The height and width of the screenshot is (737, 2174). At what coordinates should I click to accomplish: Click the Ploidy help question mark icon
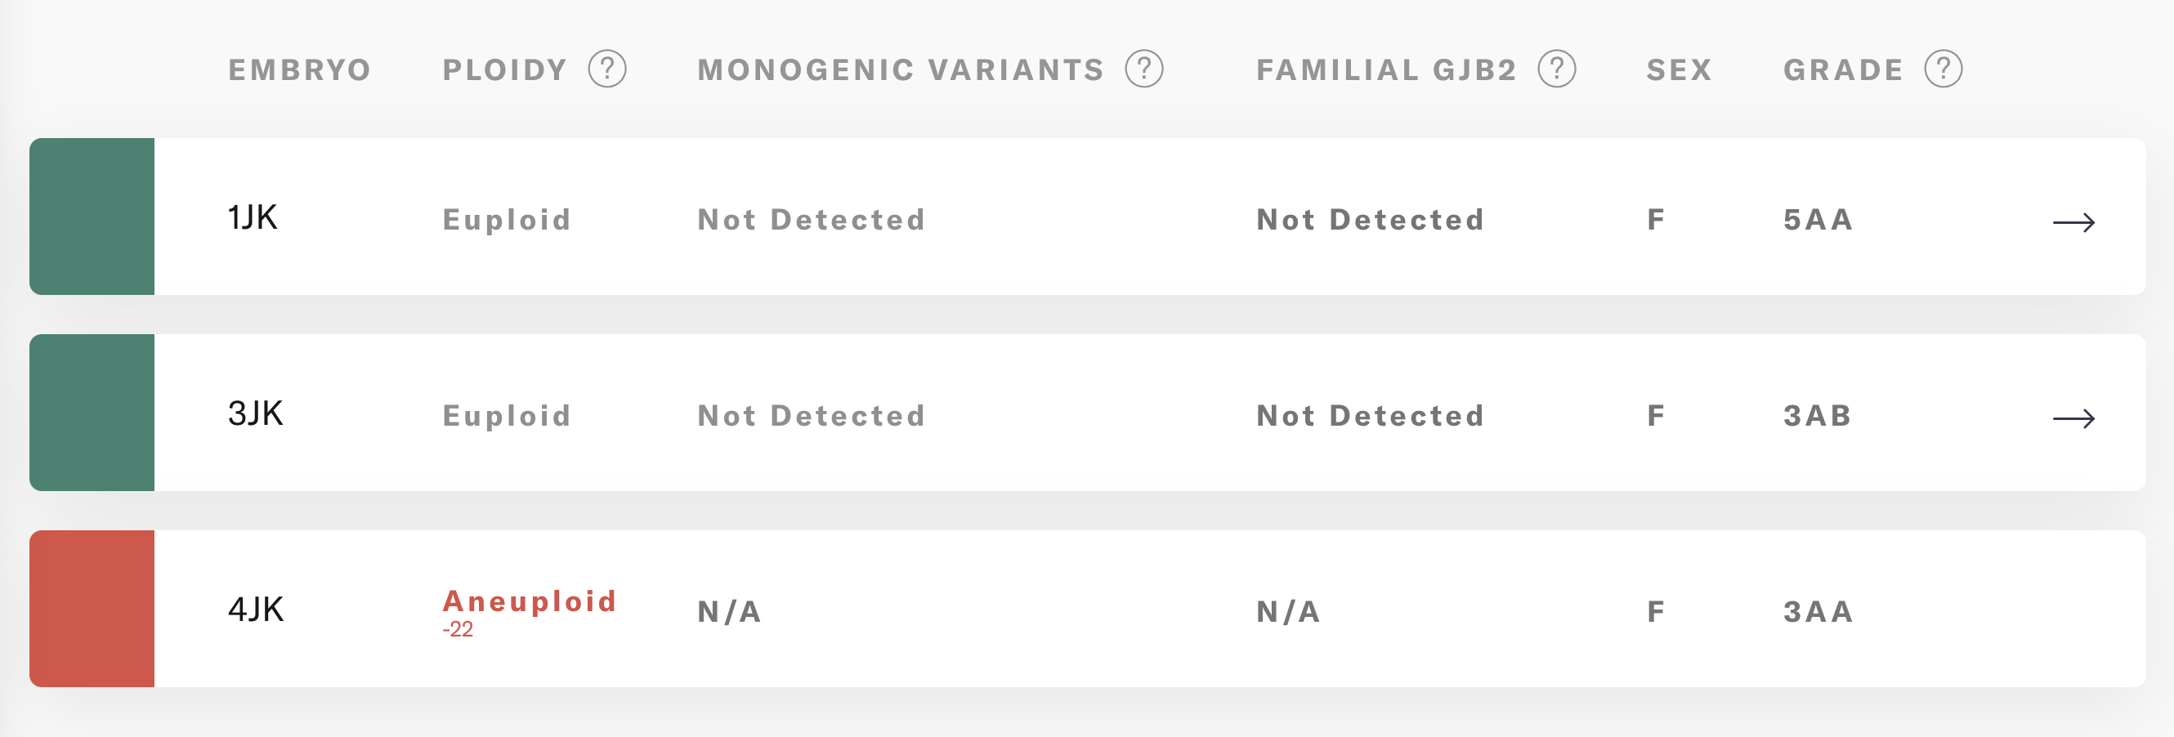click(x=606, y=69)
